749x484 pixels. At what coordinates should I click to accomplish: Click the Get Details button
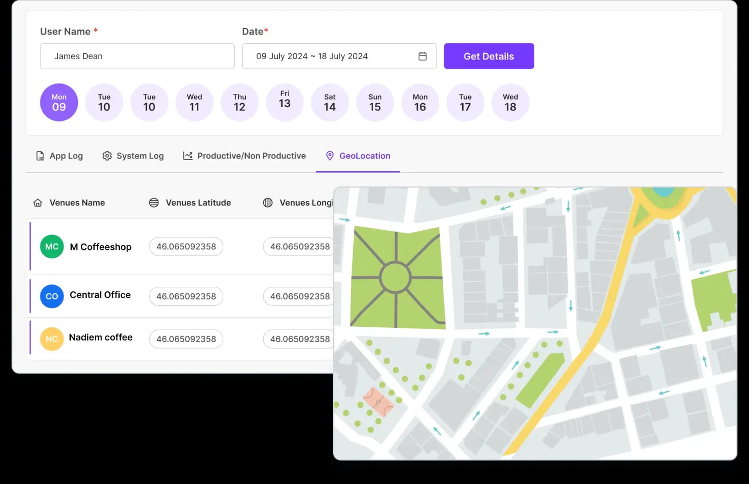coord(489,56)
